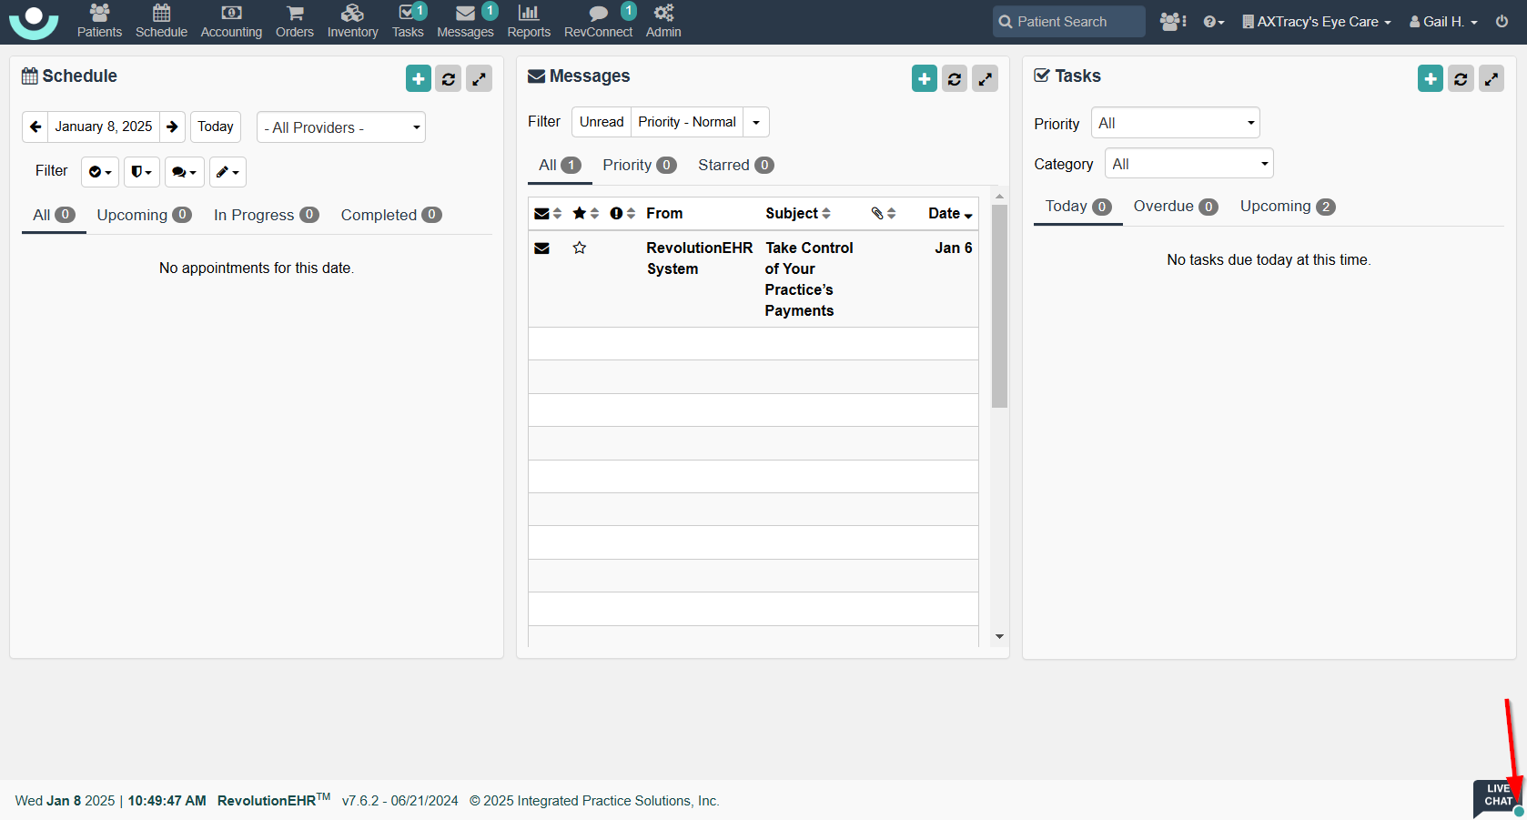Switch to the Completed appointments tab
Screen dimensions: 1527x820
click(390, 215)
